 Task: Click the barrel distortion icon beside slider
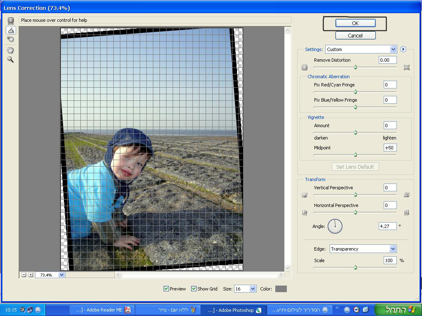pyautogui.click(x=305, y=67)
